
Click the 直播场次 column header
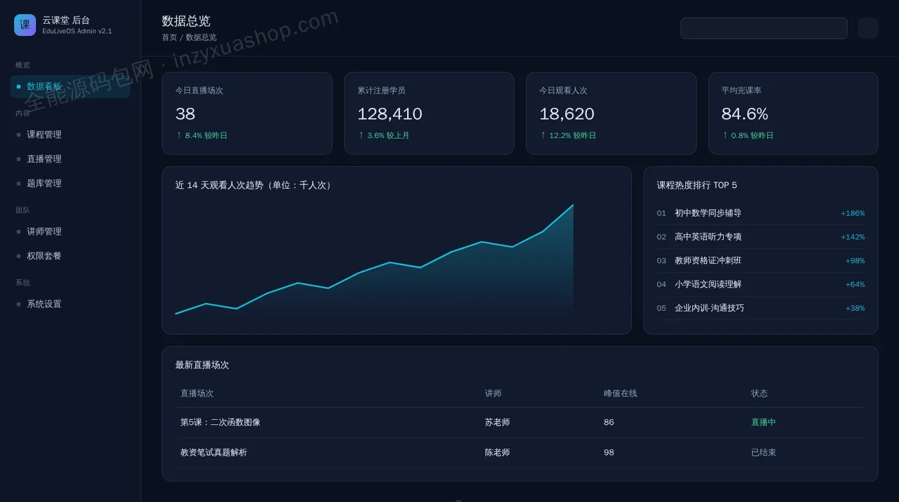pos(197,394)
